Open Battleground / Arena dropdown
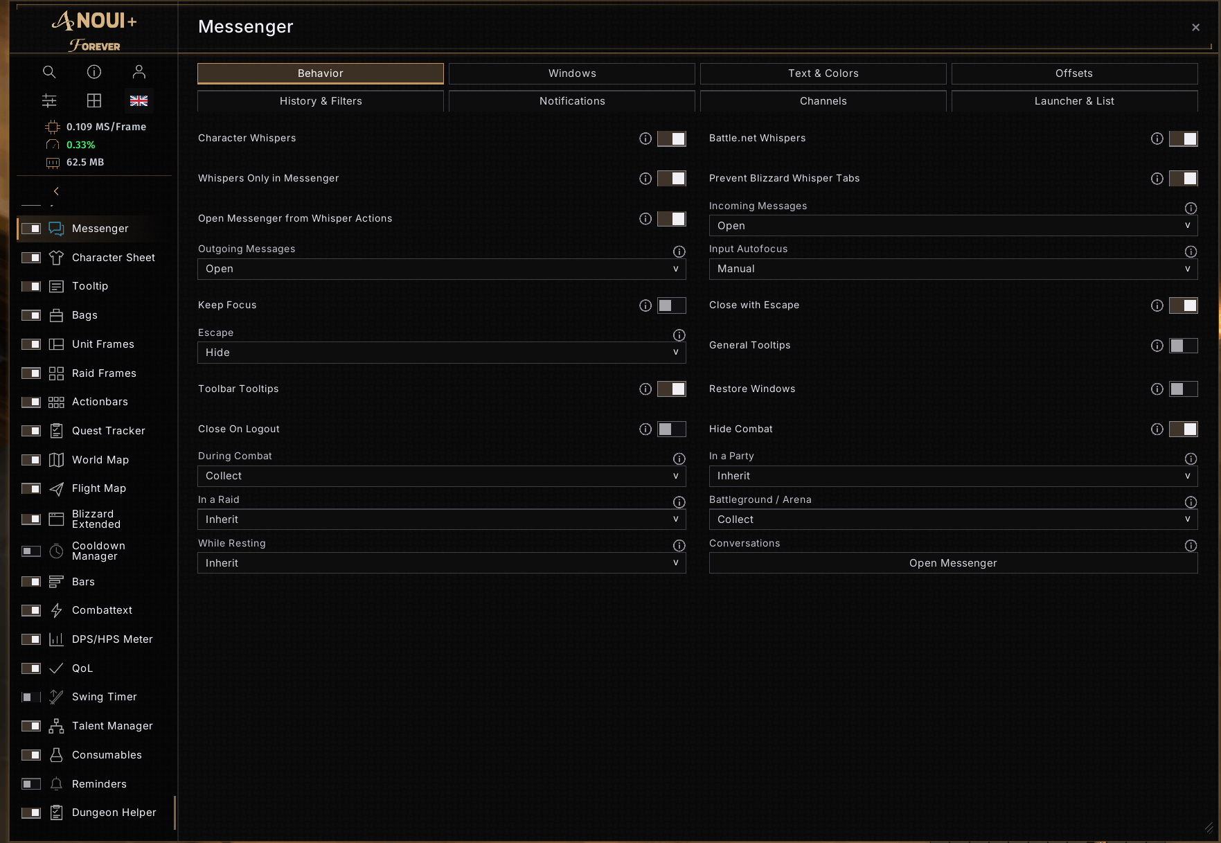The height and width of the screenshot is (843, 1221). (x=953, y=520)
